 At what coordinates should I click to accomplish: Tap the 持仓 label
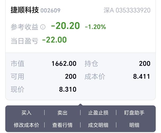click(x=91, y=64)
